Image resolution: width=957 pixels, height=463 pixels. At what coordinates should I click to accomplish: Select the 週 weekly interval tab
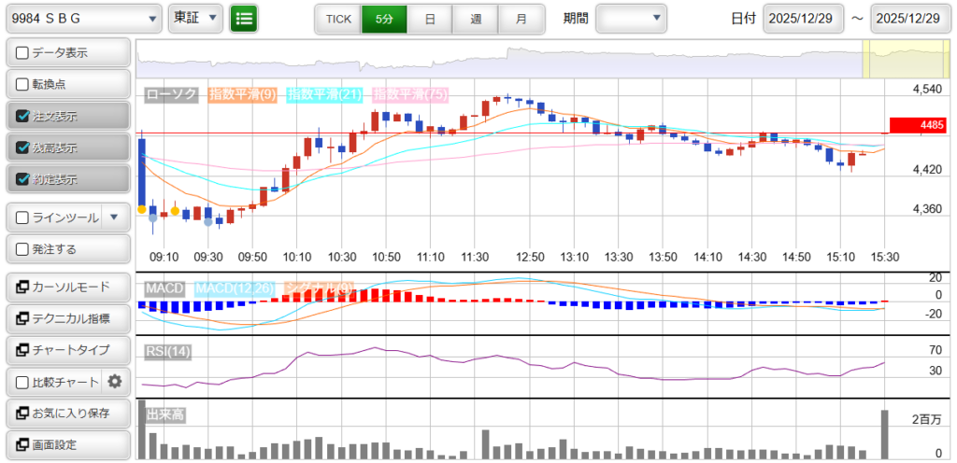[x=476, y=19]
